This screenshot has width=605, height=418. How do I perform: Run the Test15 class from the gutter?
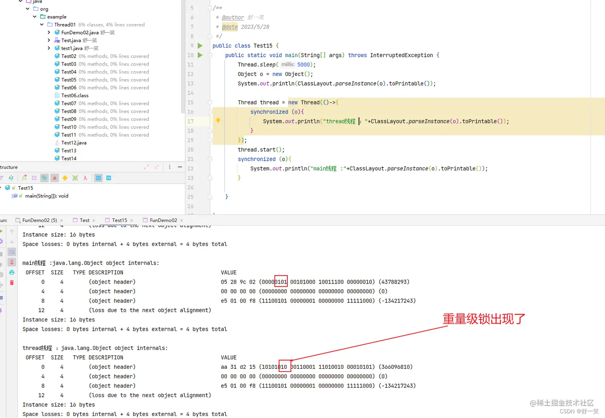coord(200,46)
